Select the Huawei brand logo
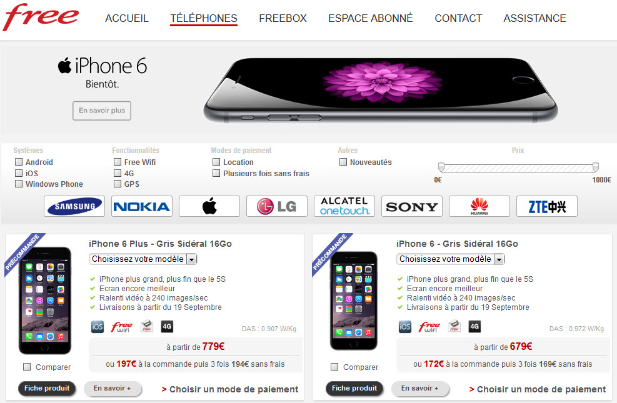 pos(479,206)
